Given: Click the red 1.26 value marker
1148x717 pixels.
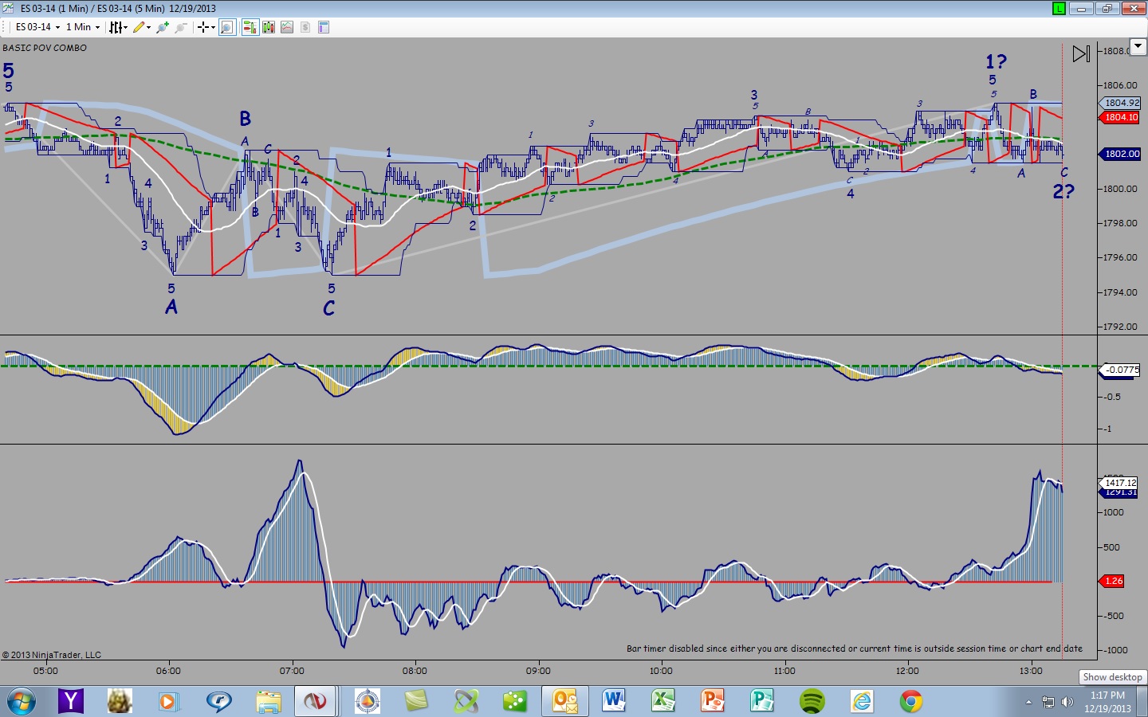Looking at the screenshot, I should 1113,581.
